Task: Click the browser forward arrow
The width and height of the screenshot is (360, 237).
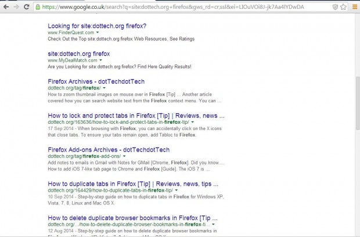Action: pyautogui.click(x=16, y=7)
